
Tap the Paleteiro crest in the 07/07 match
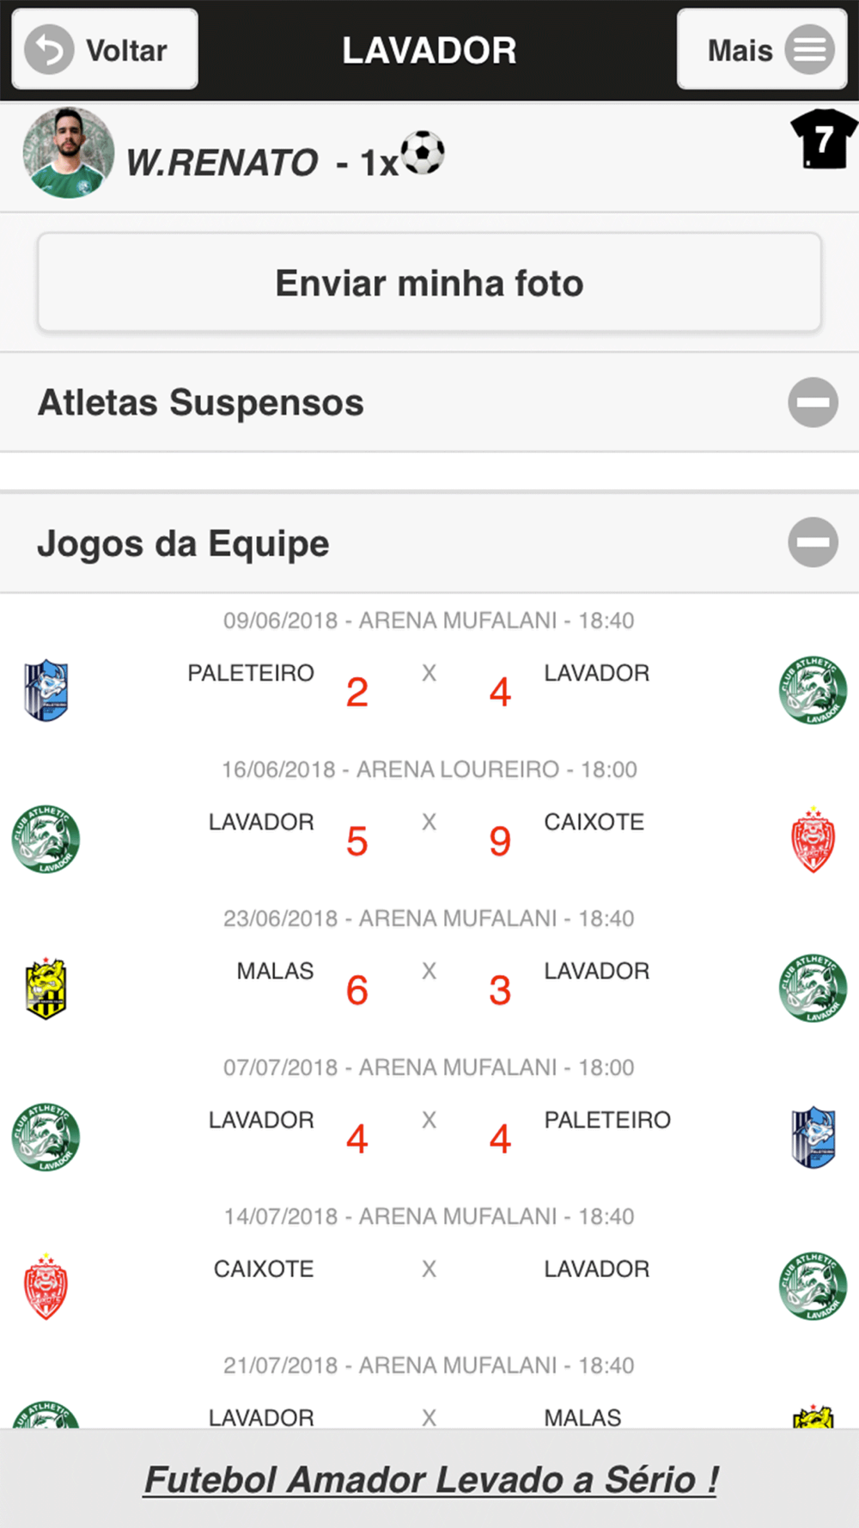[x=813, y=1137]
